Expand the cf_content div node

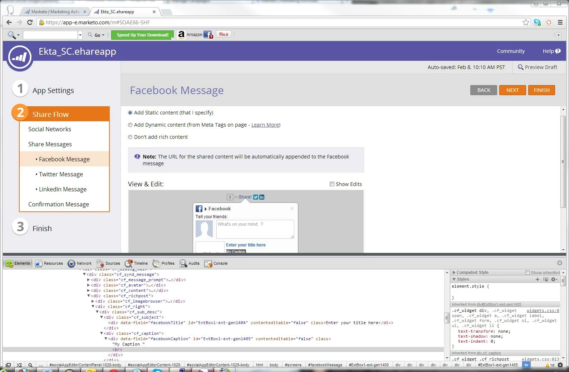click(x=88, y=290)
